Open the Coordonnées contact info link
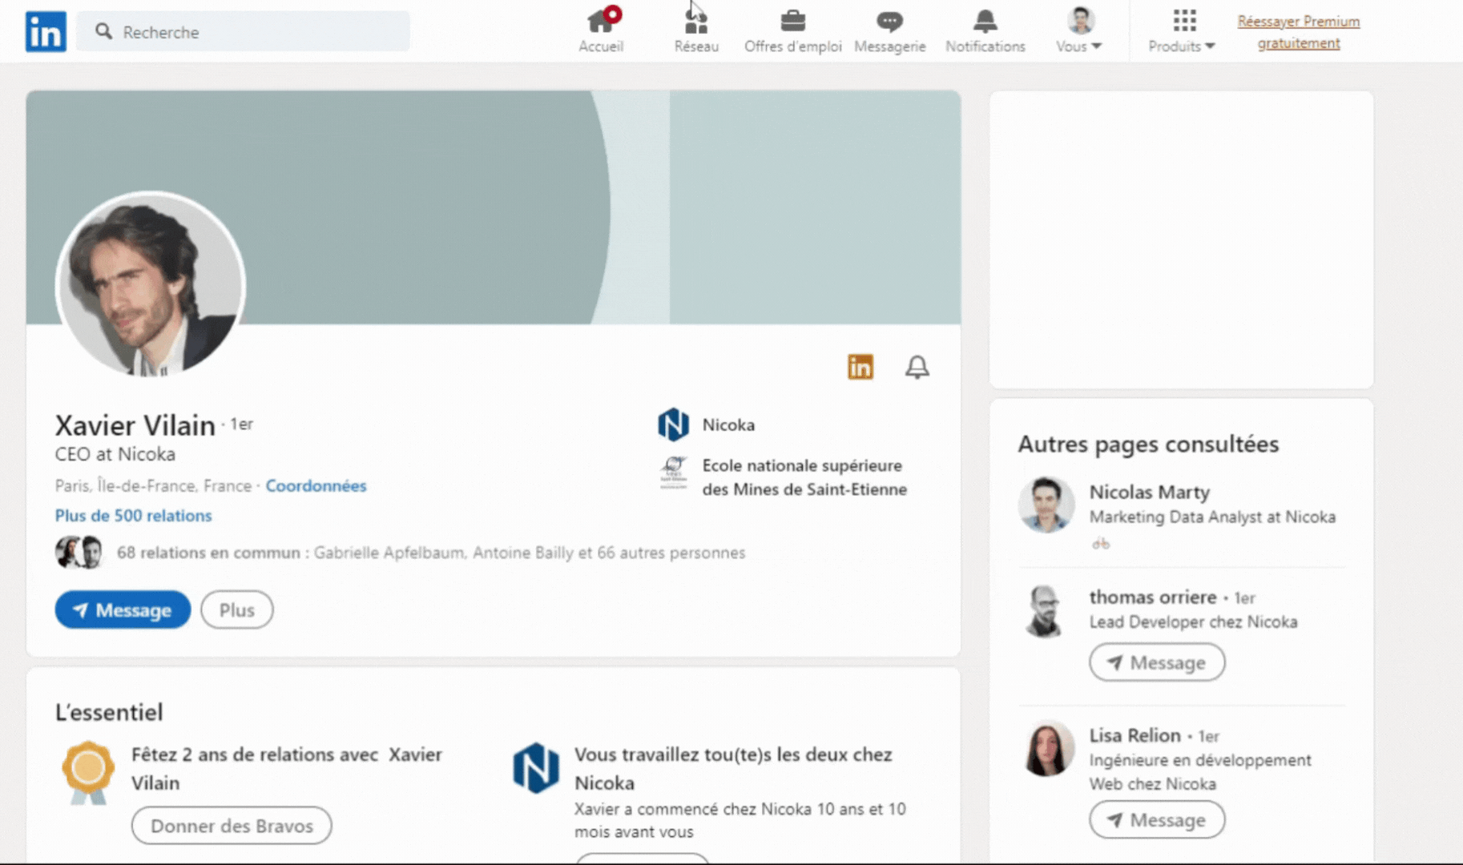 [316, 485]
